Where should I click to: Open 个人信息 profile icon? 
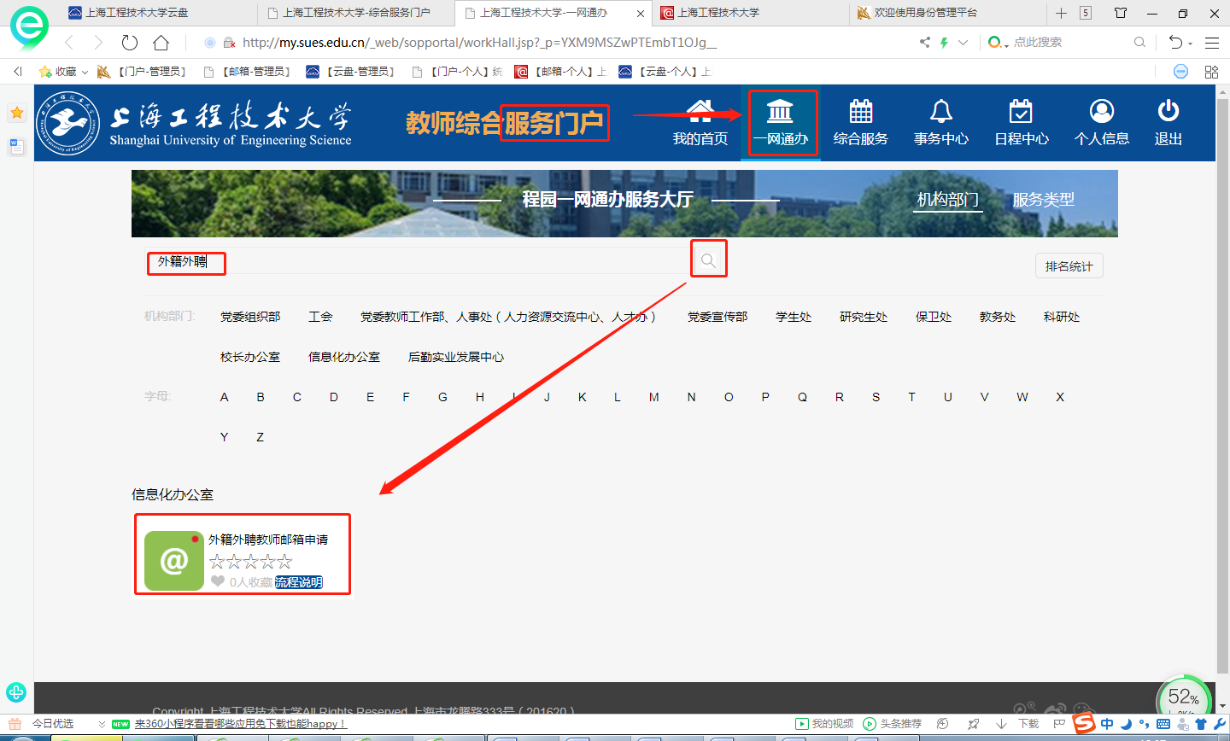1102,112
